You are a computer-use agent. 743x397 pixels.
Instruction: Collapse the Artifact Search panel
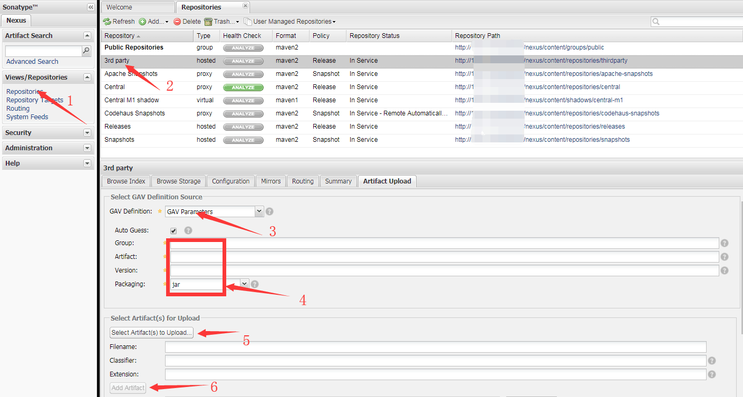[x=88, y=35]
